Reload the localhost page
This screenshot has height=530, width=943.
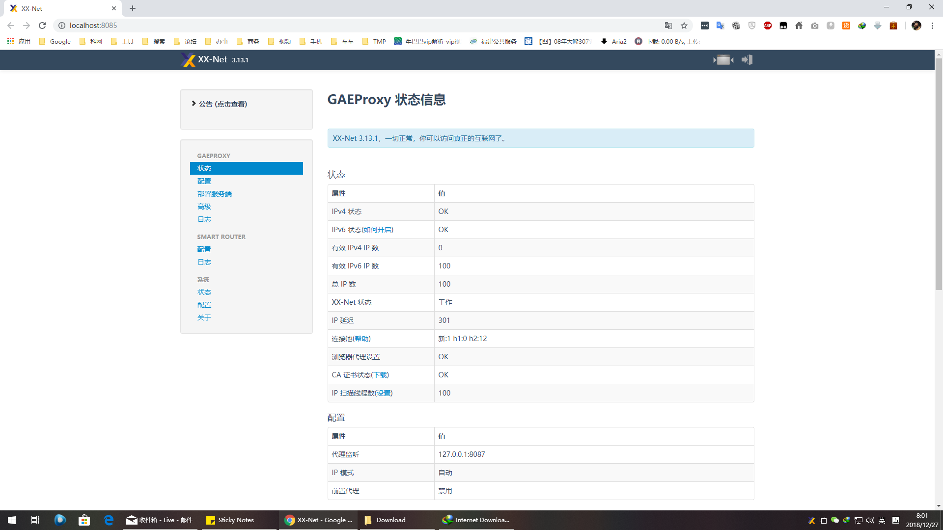tap(42, 26)
